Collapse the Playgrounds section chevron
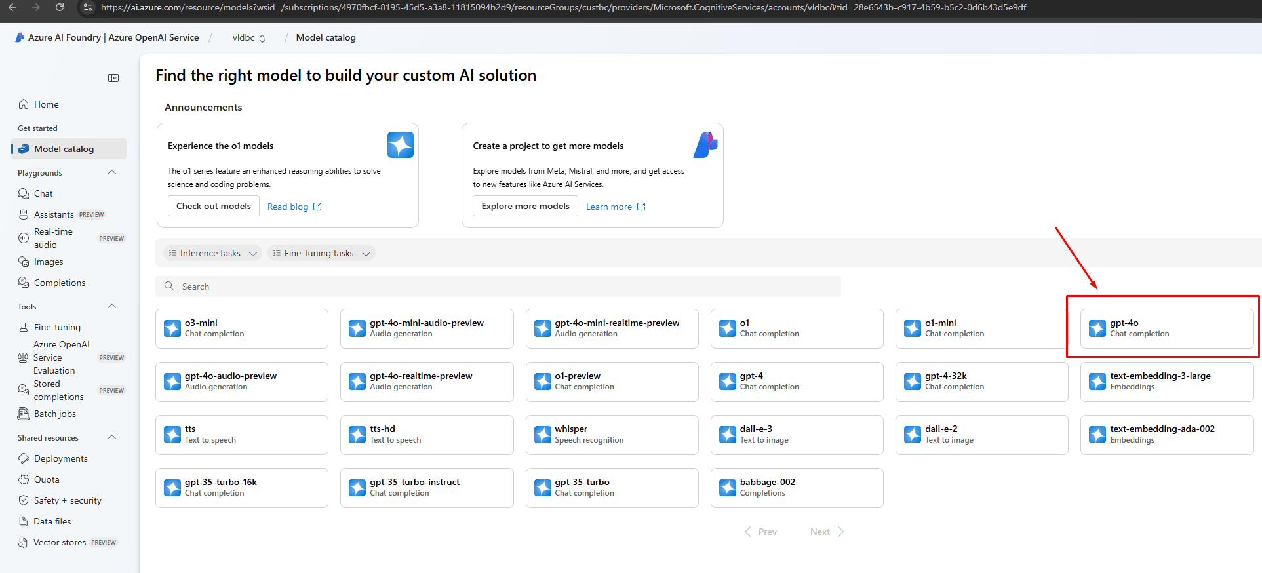This screenshot has width=1262, height=573. (x=112, y=172)
